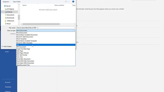Click the navigation pane vertical scrollbar thumb
The image size is (164, 92).
[19, 17]
